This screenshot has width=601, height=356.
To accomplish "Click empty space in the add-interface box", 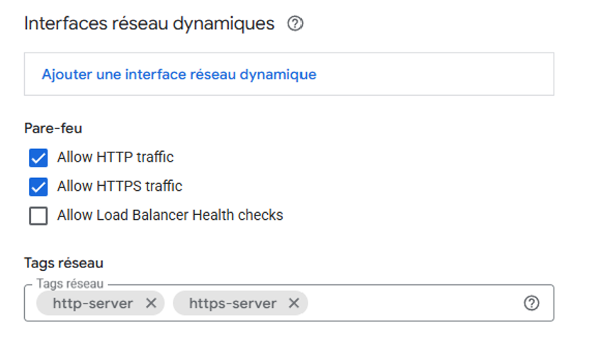I will 439,74.
